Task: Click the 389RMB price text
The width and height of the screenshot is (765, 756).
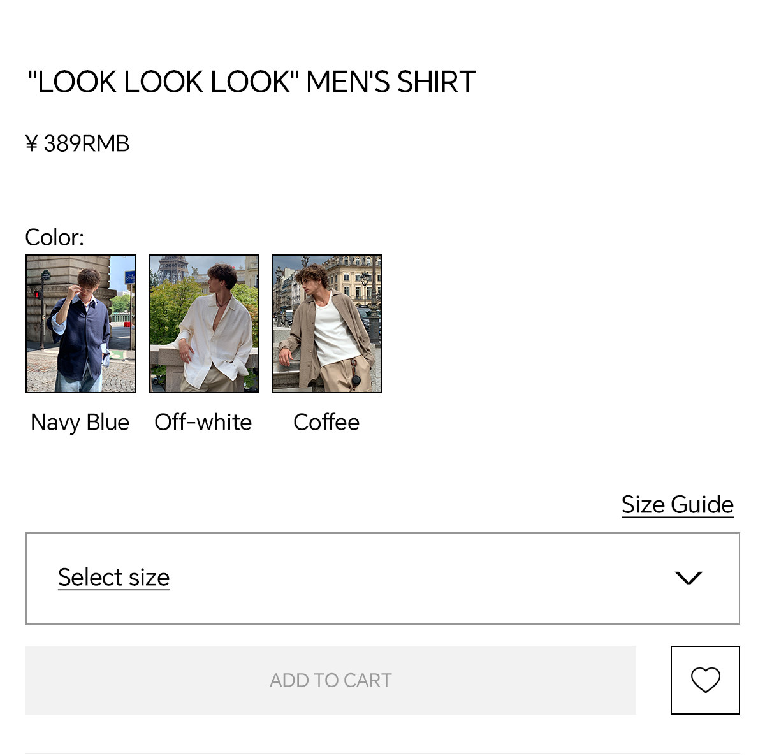Action: pos(86,144)
